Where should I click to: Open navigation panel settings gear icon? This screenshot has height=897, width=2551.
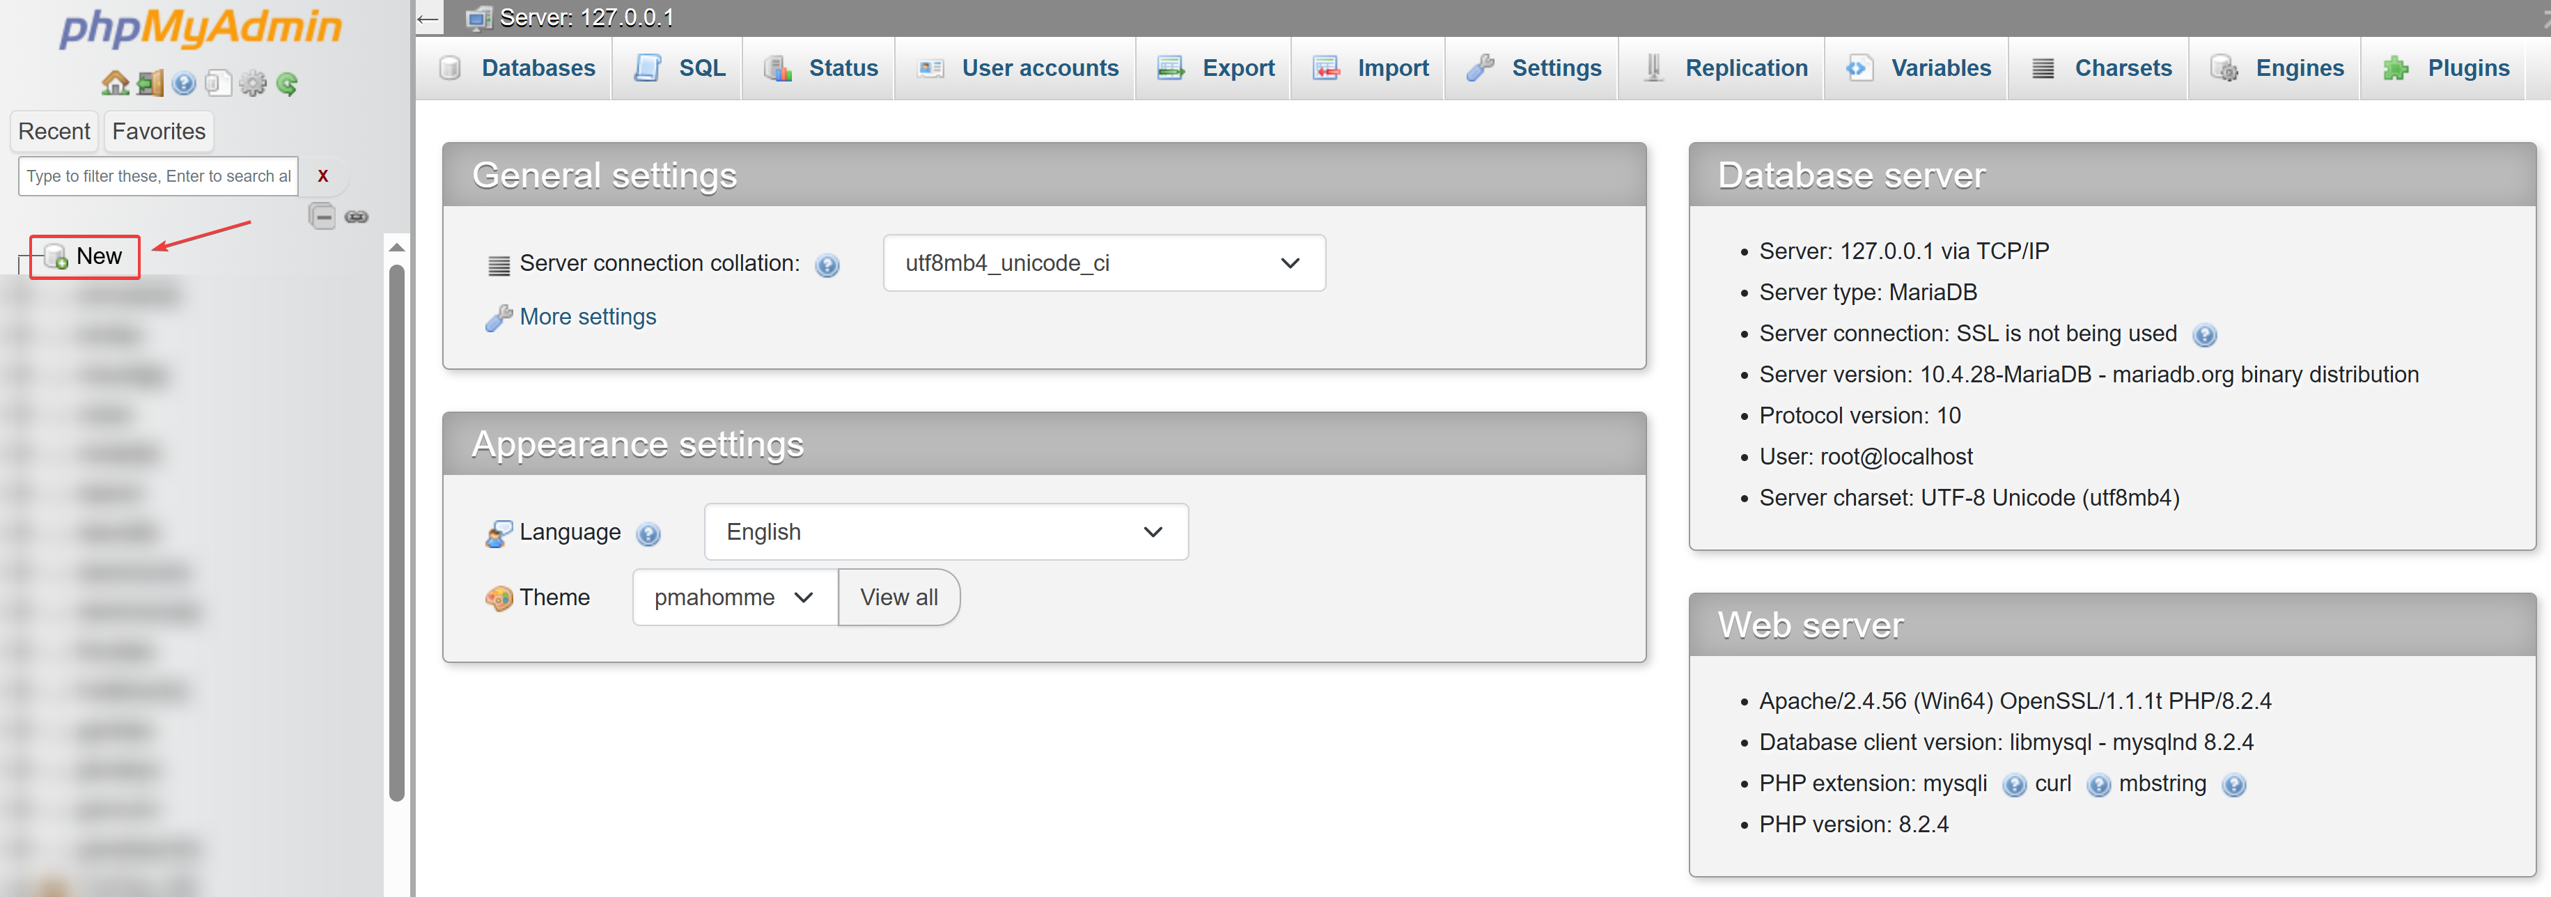point(253,84)
